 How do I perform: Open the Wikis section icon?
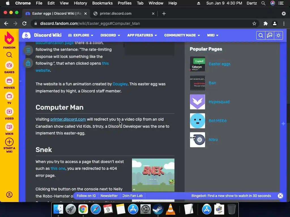click(x=9, y=127)
